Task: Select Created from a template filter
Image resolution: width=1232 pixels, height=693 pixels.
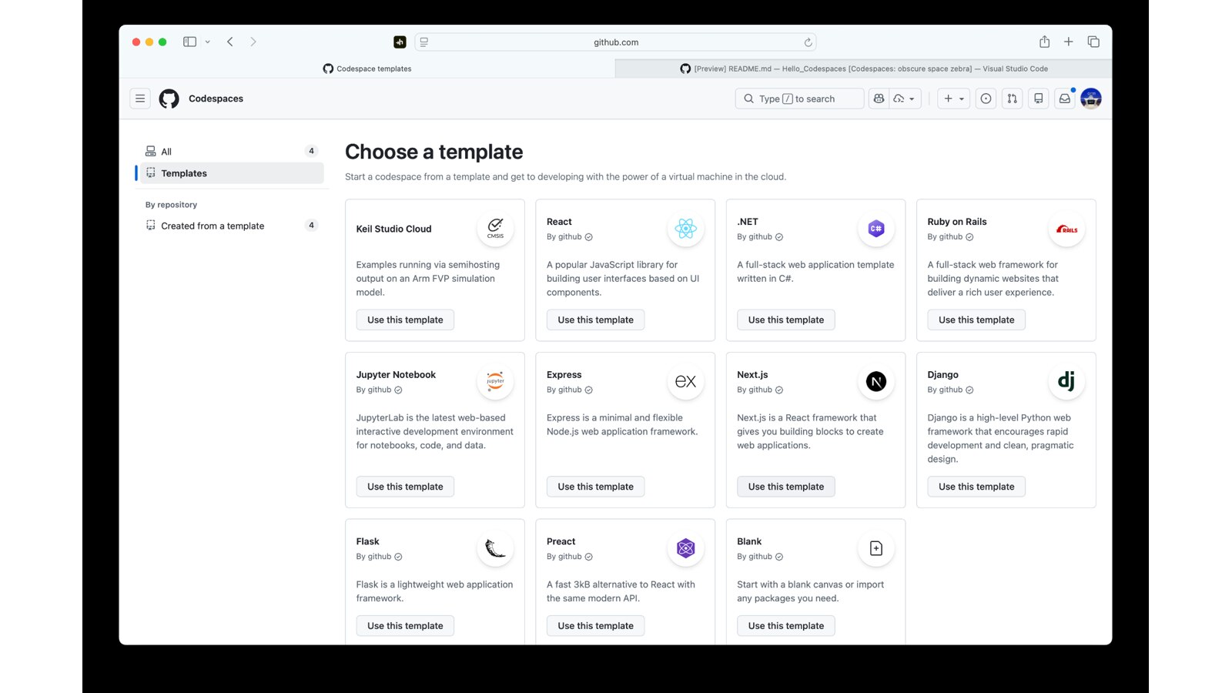Action: pos(213,226)
